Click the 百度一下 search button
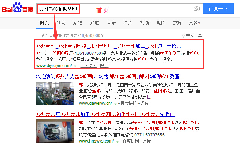Viewport: 240px width, 148px height. [x=218, y=9]
